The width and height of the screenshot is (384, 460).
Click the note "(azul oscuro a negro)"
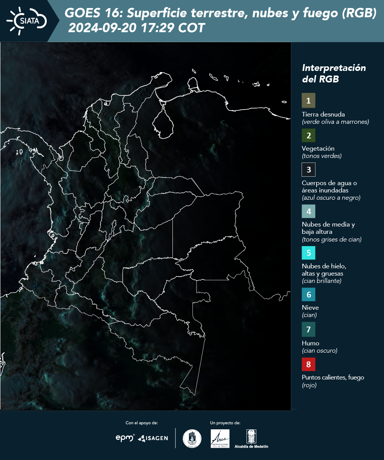click(331, 198)
